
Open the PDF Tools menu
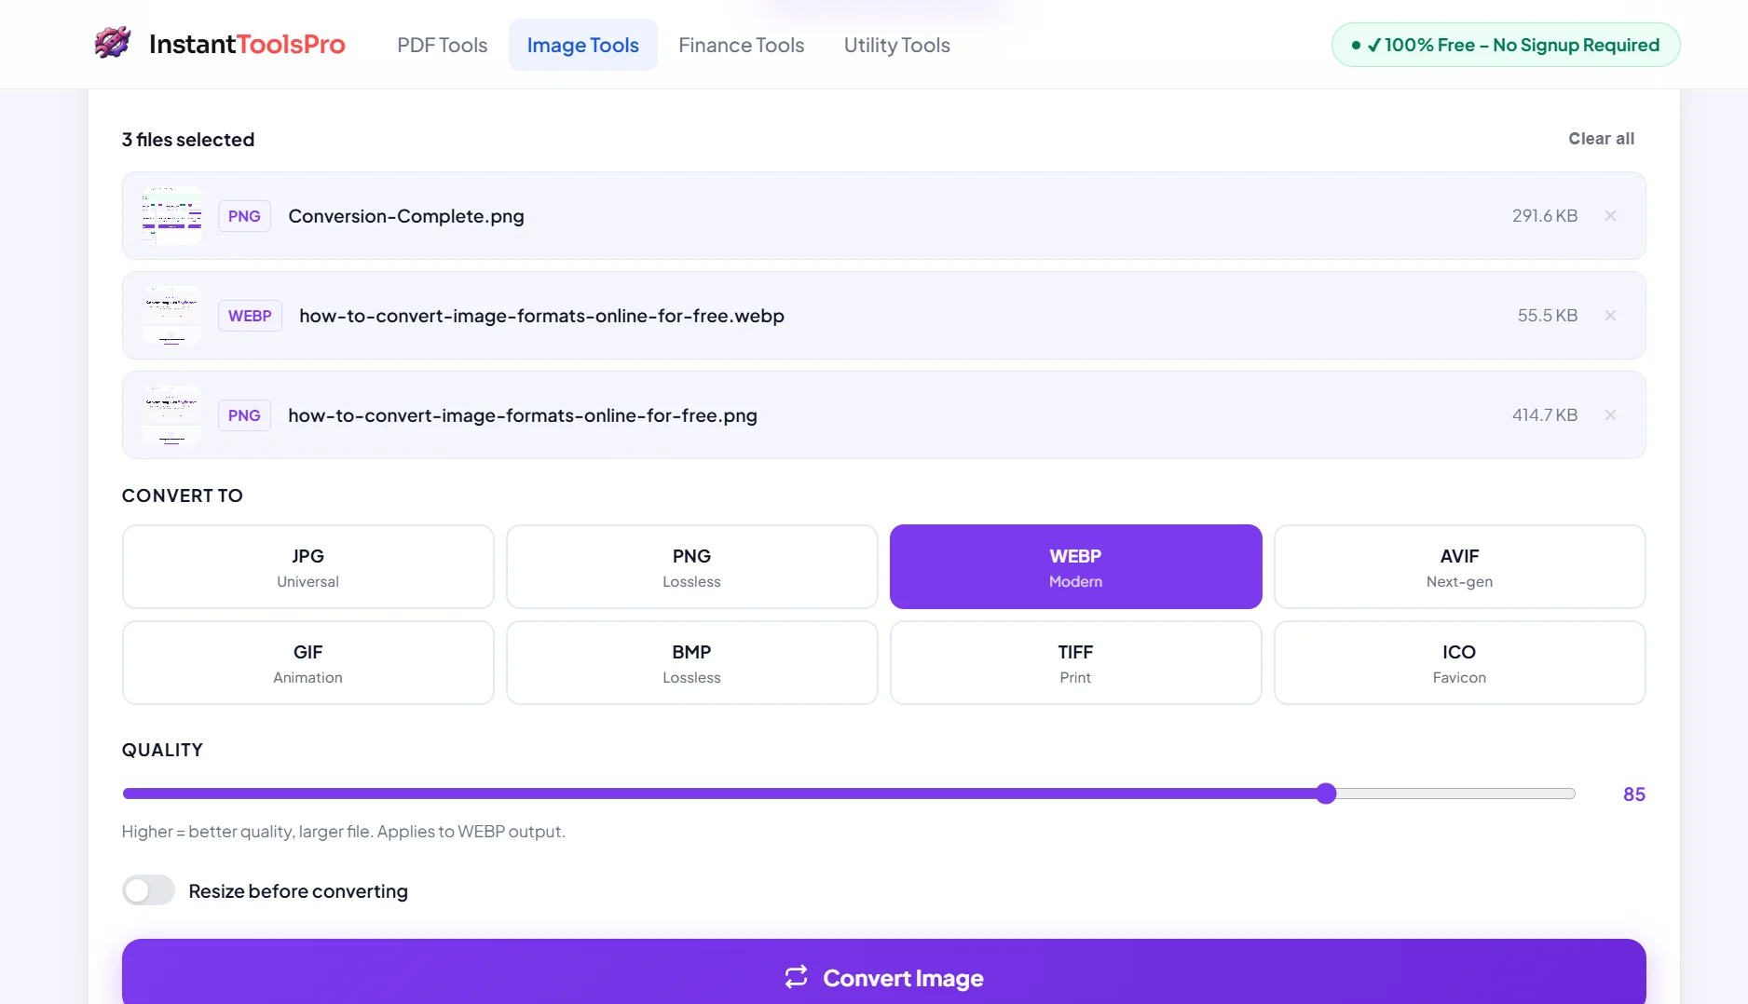(442, 45)
